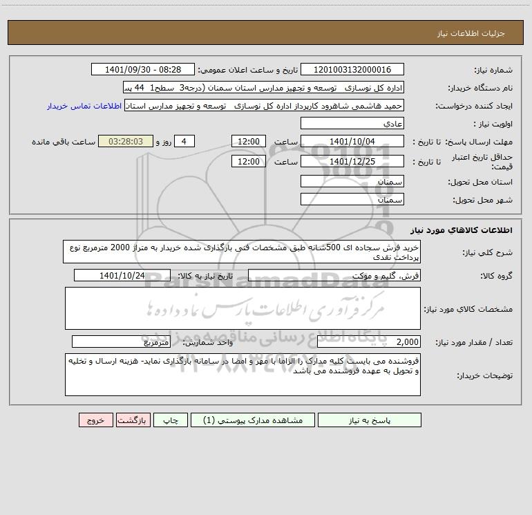Click the 'شهر محل تحویل:' label

pyautogui.click(x=482, y=200)
